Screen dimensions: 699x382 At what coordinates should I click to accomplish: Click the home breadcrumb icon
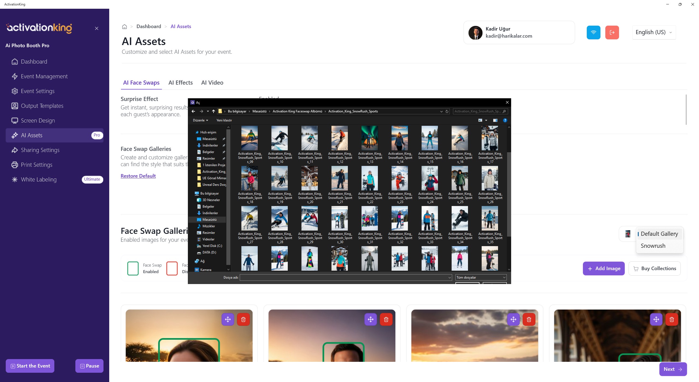tap(125, 27)
